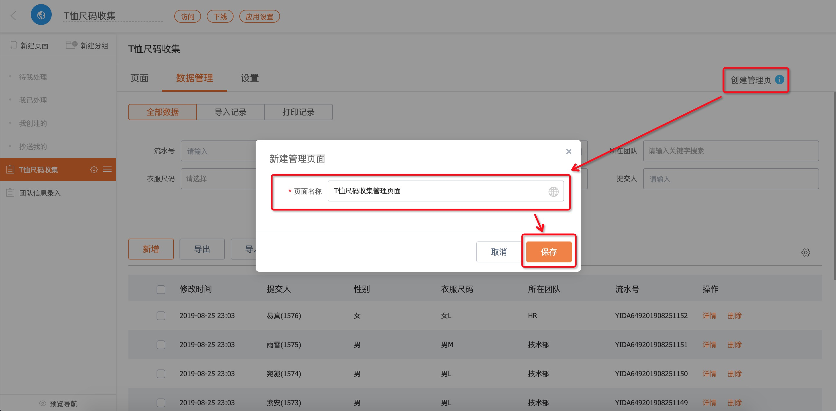The width and height of the screenshot is (836, 411).
Task: Close the 新建管理页面 dialog
Action: coord(568,152)
